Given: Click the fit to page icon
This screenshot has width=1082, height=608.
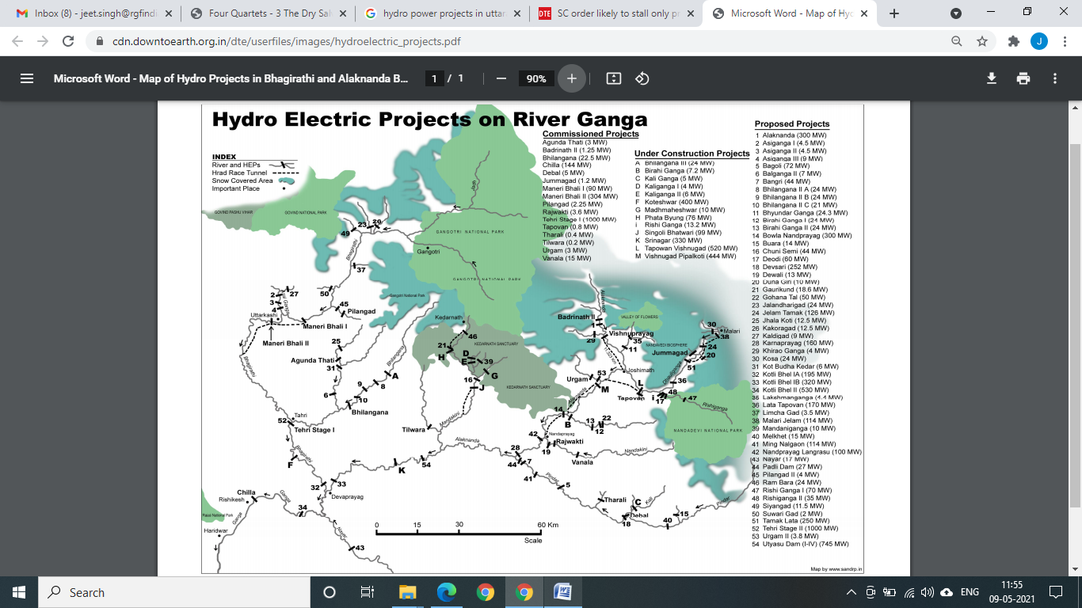Looking at the screenshot, I should 613,78.
